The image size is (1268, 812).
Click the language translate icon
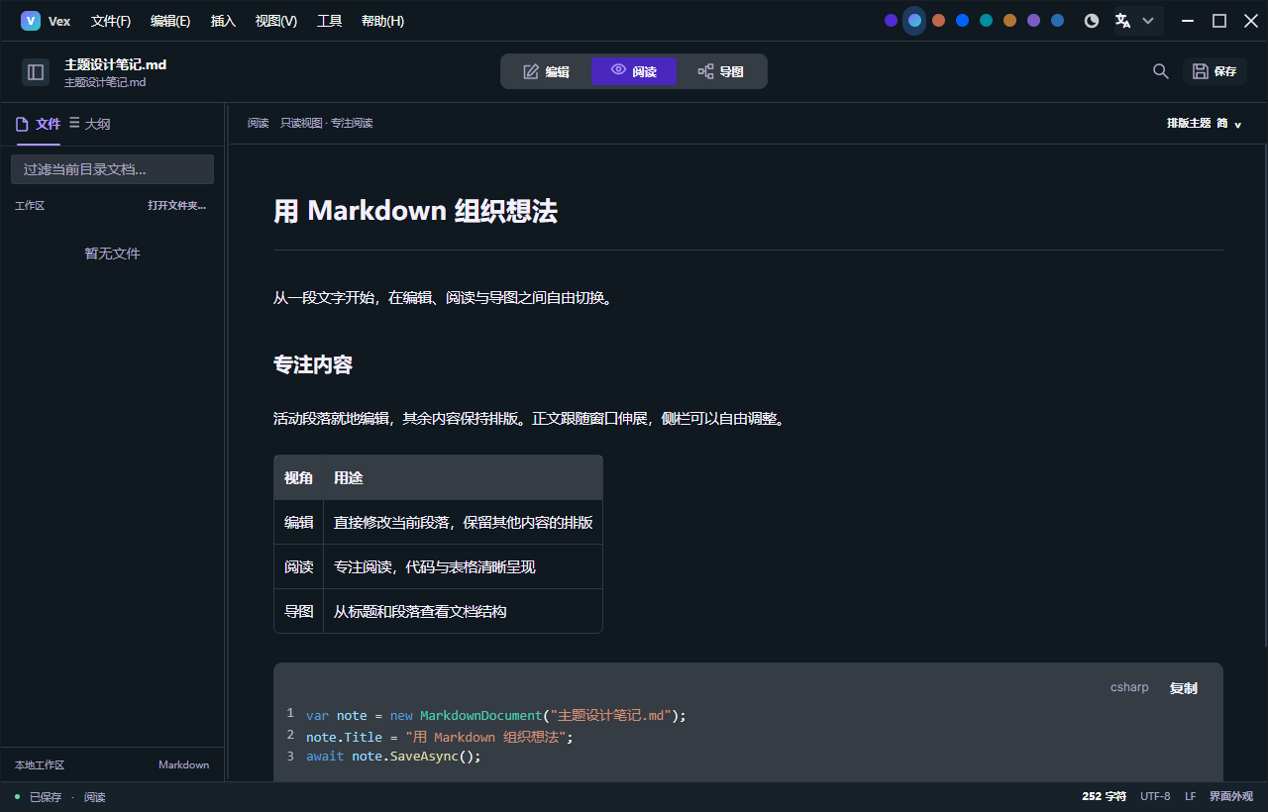tap(1123, 21)
